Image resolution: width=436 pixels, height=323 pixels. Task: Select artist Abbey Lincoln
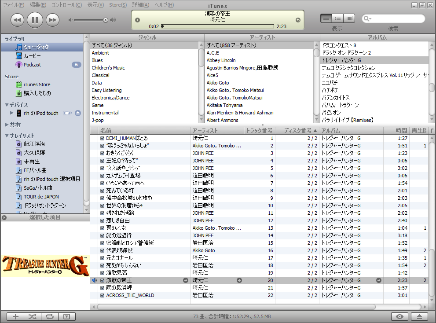[260, 60]
